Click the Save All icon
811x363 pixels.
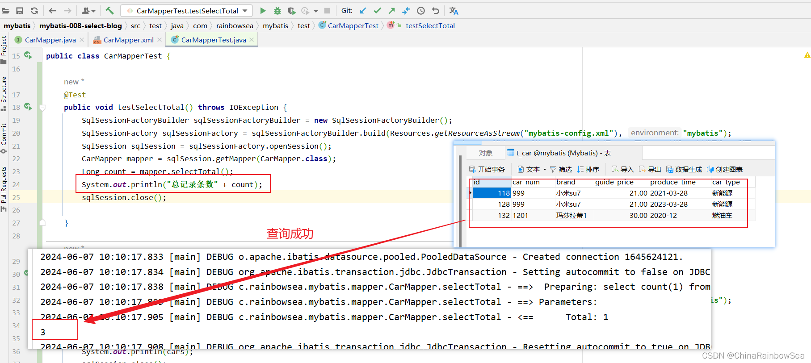pyautogui.click(x=20, y=11)
